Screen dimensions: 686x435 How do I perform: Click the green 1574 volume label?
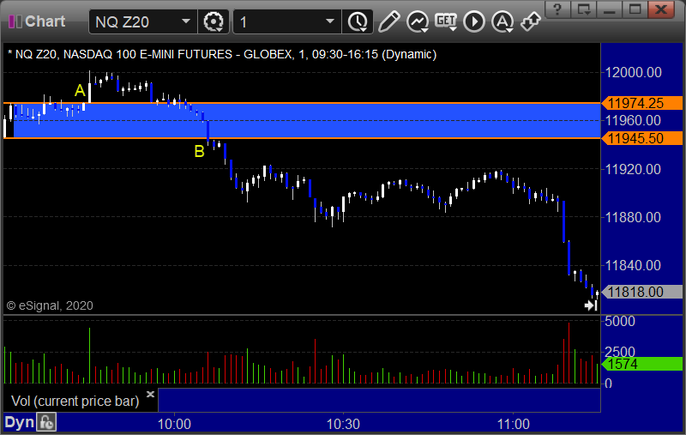pyautogui.click(x=641, y=364)
